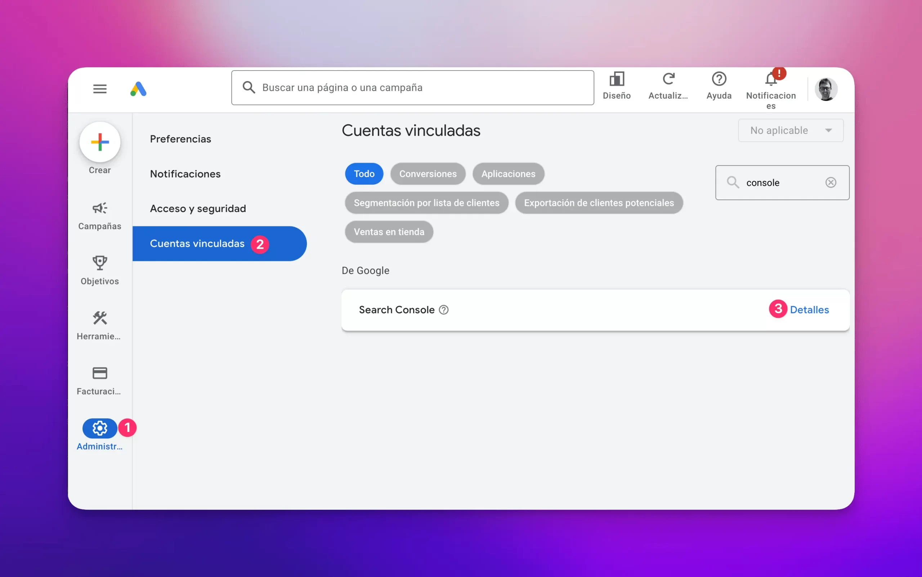Viewport: 922px width, 577px height.
Task: Click the Crear plus button
Action: 100,142
